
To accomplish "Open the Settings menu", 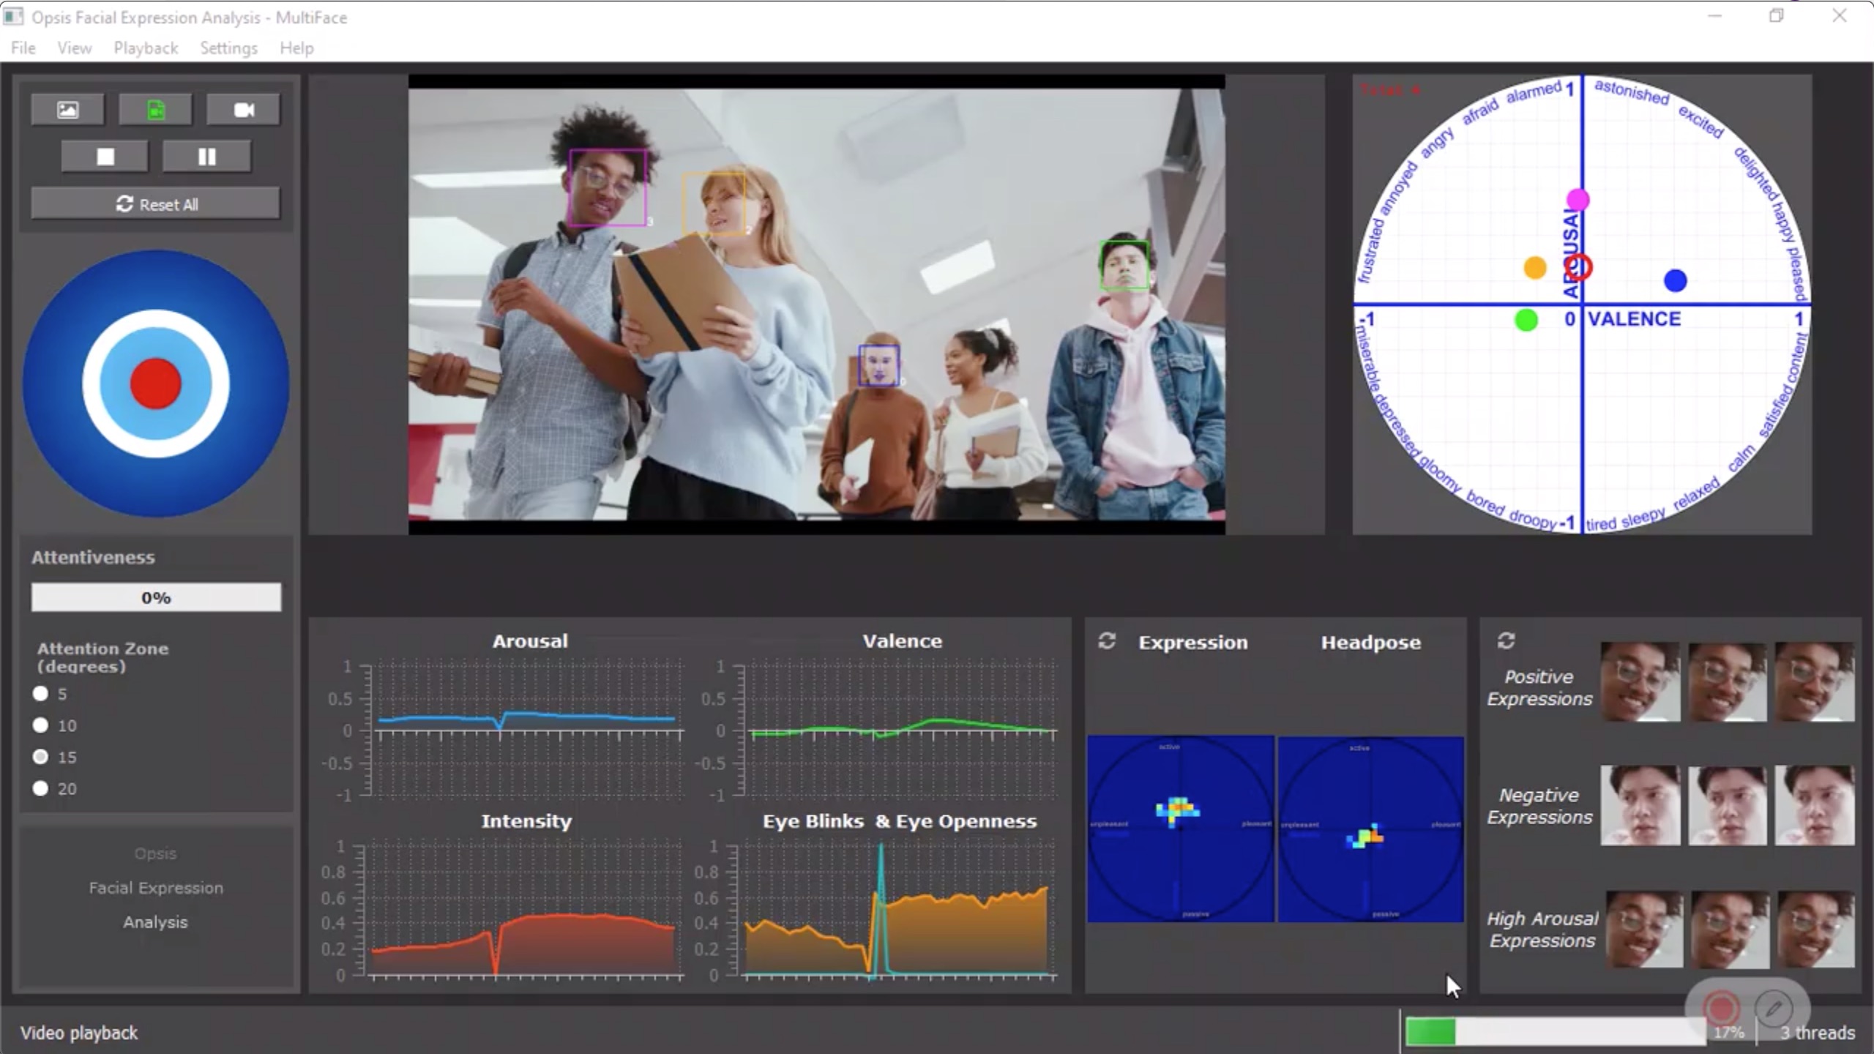I will [x=228, y=48].
